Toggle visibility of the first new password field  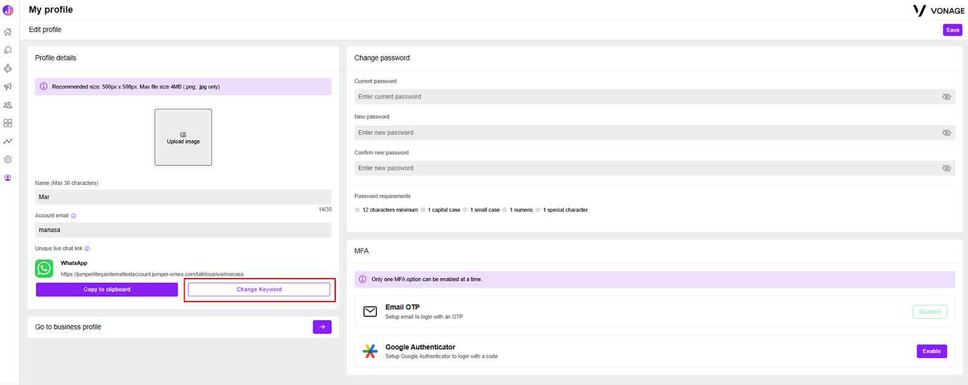point(946,132)
